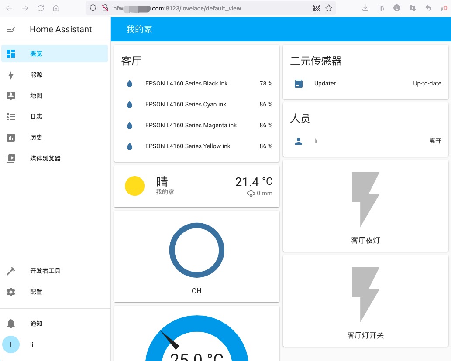Viewport: 451px width, 361px height.
Task: Click the Updater package icon
Action: coord(299,84)
